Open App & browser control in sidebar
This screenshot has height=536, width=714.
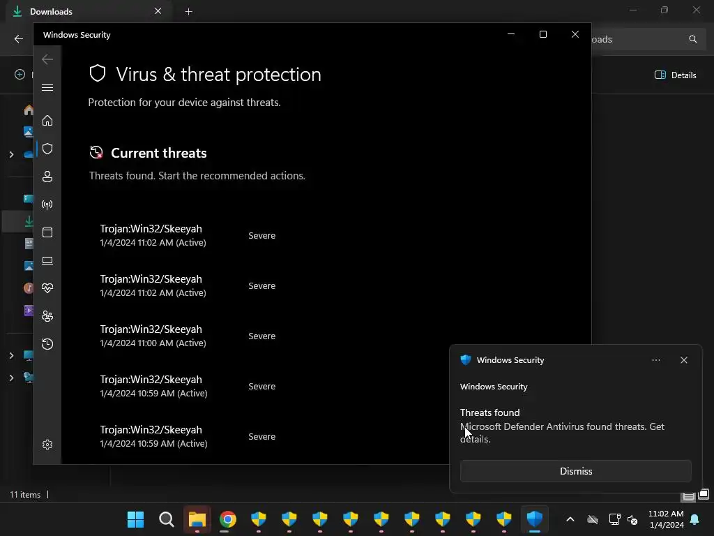coord(47,232)
